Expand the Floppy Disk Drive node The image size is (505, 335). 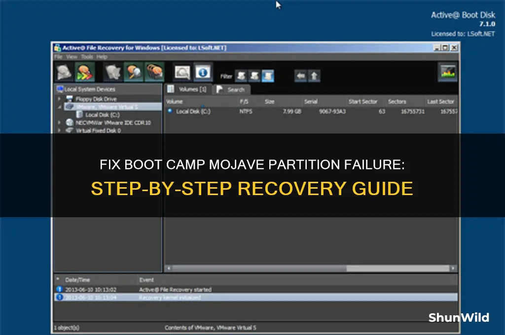pos(59,99)
